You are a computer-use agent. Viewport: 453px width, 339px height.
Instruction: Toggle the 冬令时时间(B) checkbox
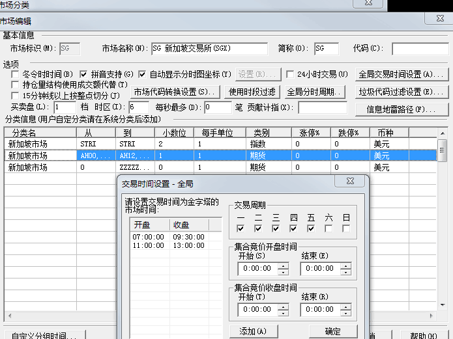coord(16,75)
